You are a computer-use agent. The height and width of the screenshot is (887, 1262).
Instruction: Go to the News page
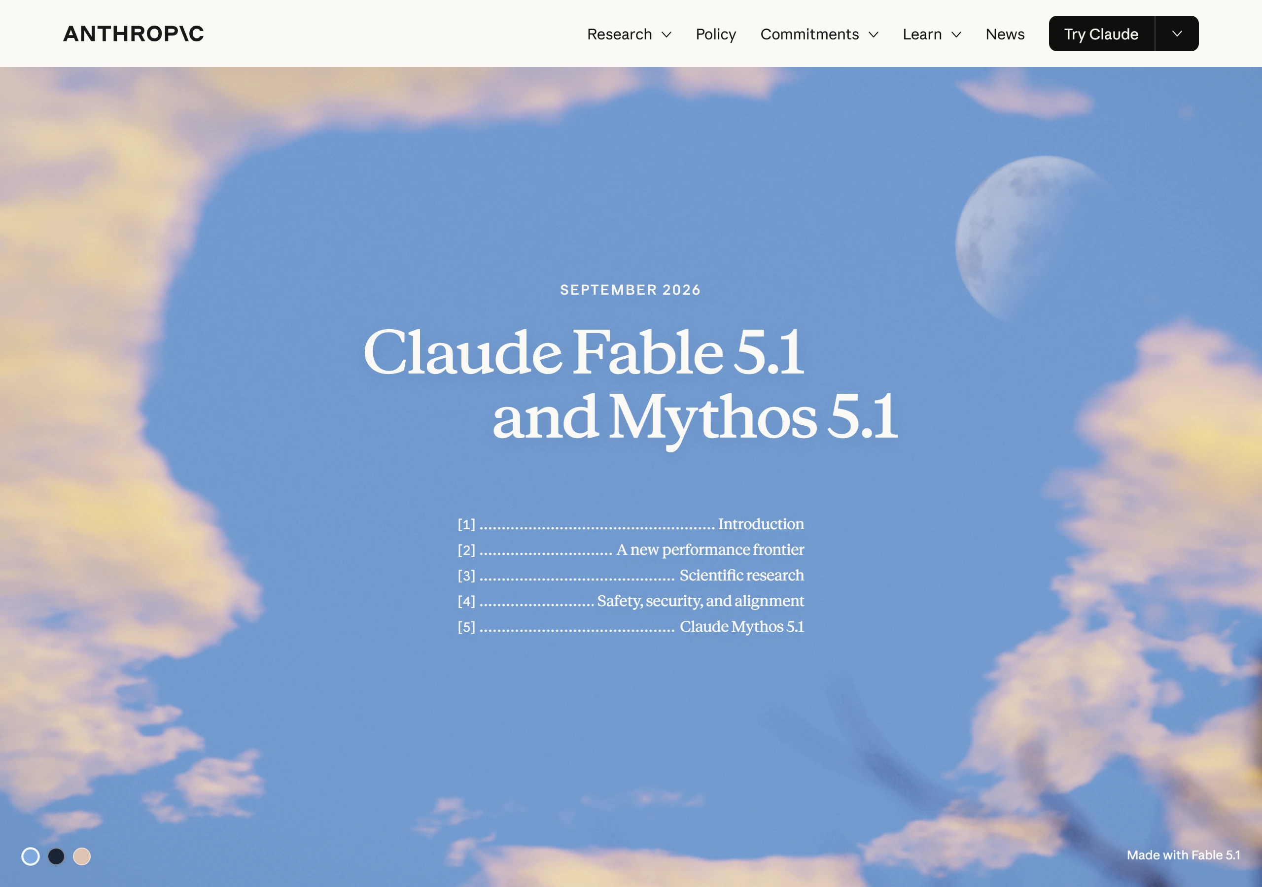[1005, 34]
